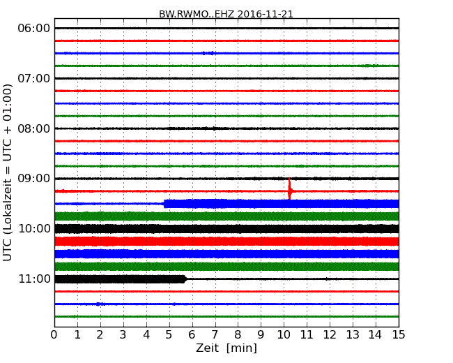Click the x-axis tick label 5
The width and height of the screenshot is (453, 363).
pyautogui.click(x=169, y=334)
